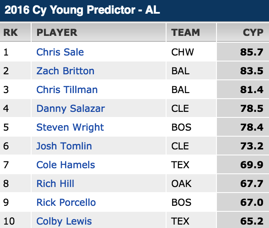
Task: Click Colby Lewis link
Action: coord(64,221)
